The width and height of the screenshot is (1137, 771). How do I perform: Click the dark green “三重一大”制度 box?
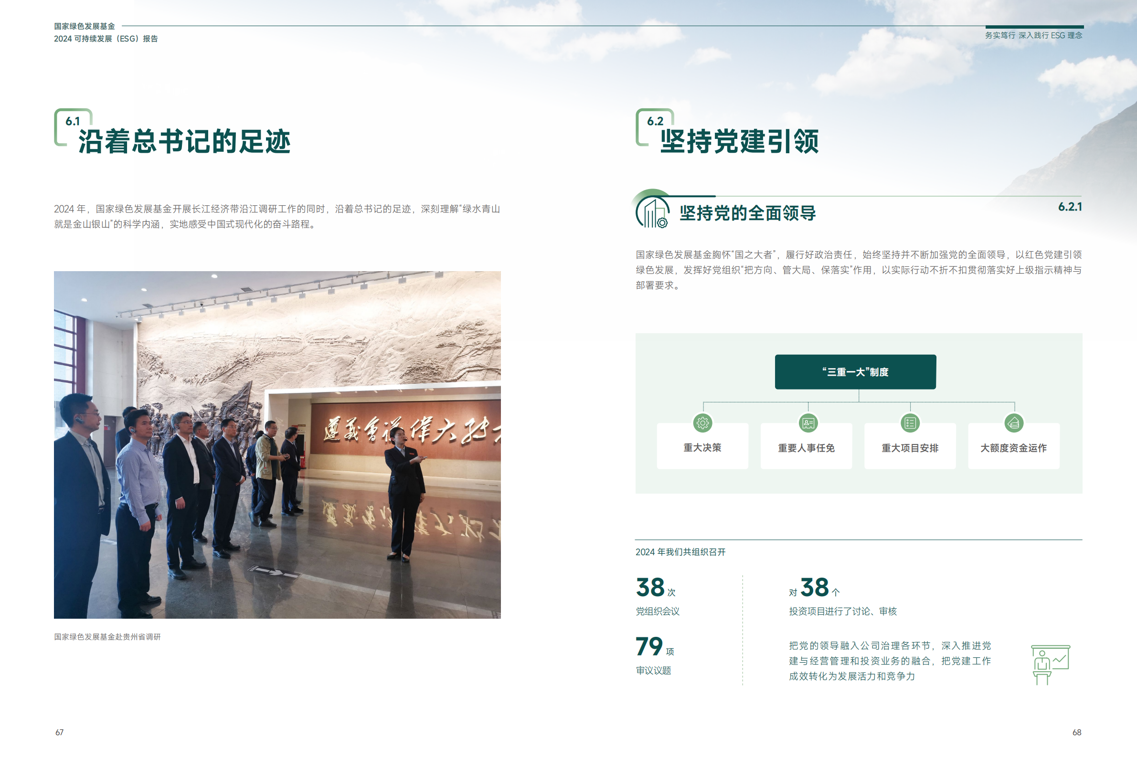855,372
